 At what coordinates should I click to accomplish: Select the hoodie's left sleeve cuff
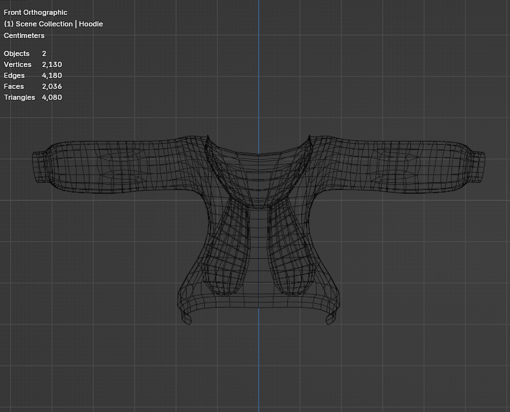click(39, 167)
